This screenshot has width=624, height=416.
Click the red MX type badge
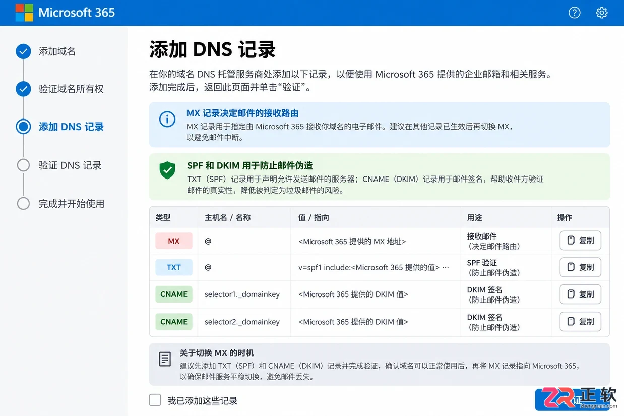click(174, 241)
